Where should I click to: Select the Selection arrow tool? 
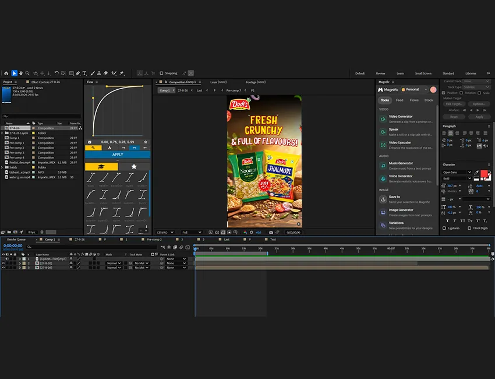(x=14, y=73)
